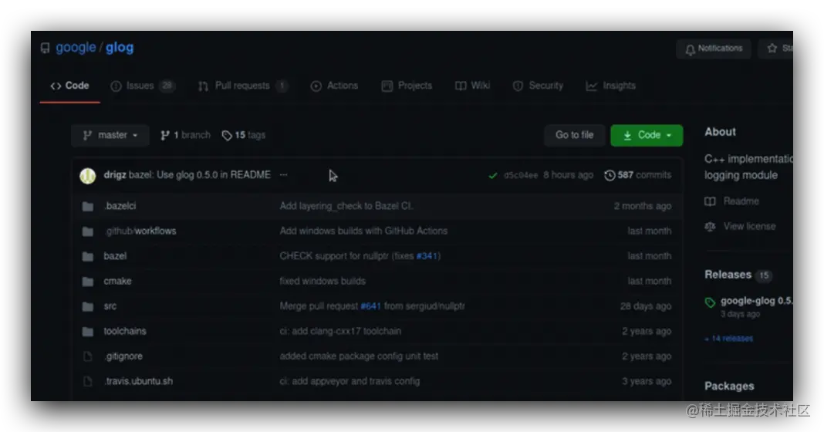Open the Actions tab
Image resolution: width=824 pixels, height=432 pixels.
click(x=334, y=86)
